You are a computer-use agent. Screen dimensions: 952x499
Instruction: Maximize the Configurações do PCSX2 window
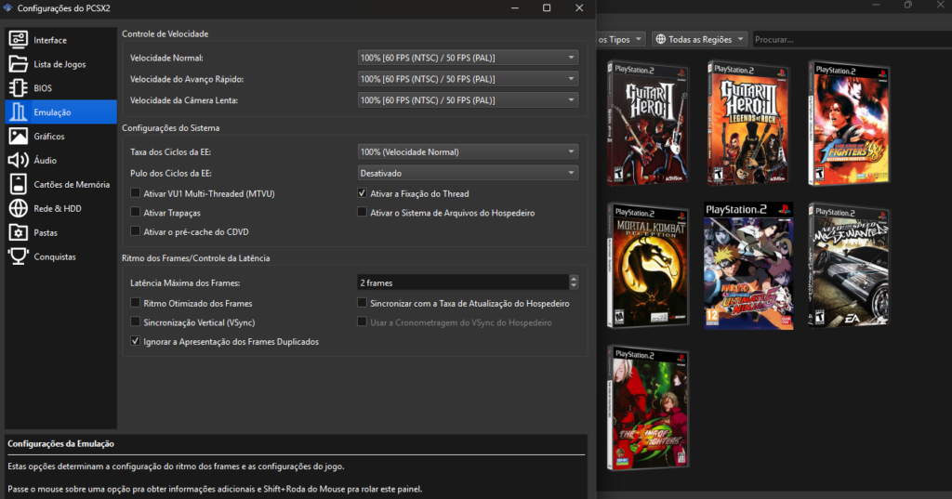(547, 7)
